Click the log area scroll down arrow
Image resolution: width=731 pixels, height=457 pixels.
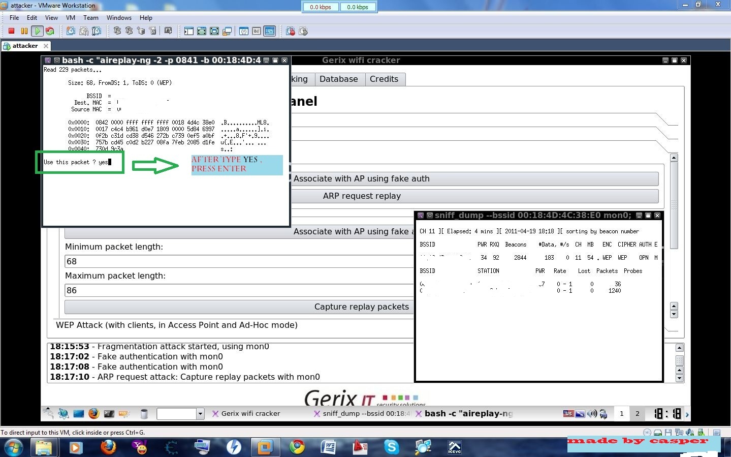(x=680, y=378)
